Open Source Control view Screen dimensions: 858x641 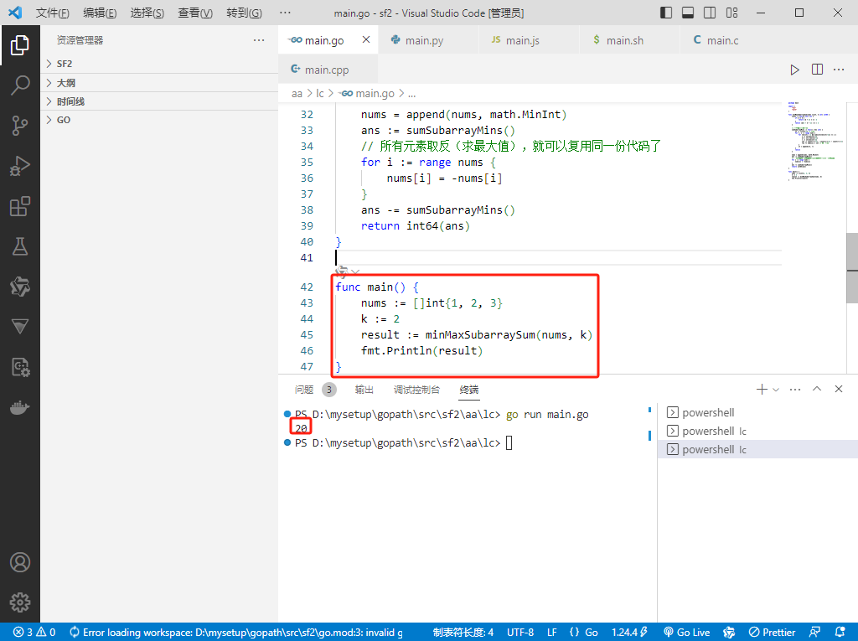click(x=20, y=126)
